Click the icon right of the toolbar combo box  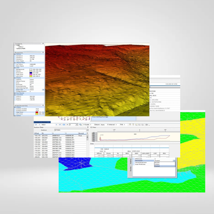pos(80,124)
